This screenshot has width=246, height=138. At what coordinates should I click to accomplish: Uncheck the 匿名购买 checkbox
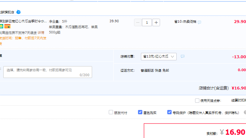point(140,112)
